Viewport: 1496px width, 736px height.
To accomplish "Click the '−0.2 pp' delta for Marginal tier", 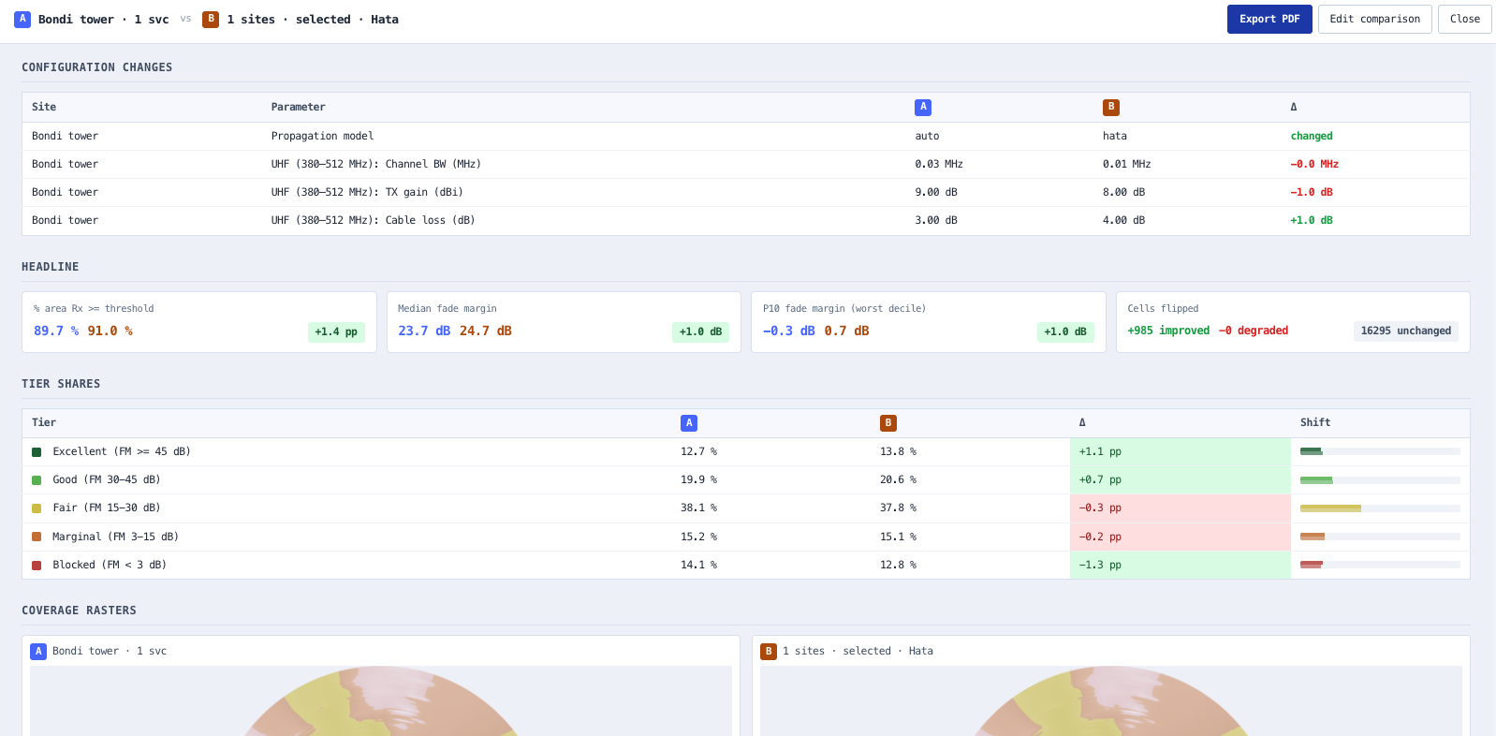I will point(1100,537).
